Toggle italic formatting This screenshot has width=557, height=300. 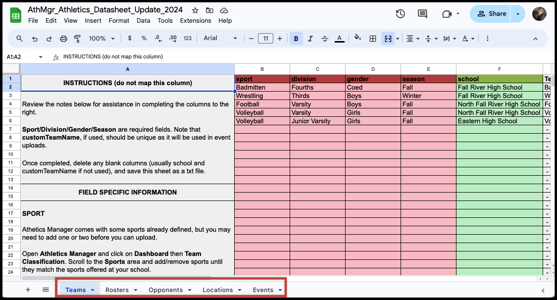[310, 38]
